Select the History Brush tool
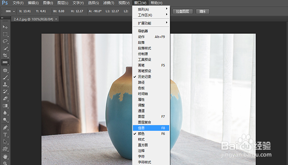 point(5,91)
